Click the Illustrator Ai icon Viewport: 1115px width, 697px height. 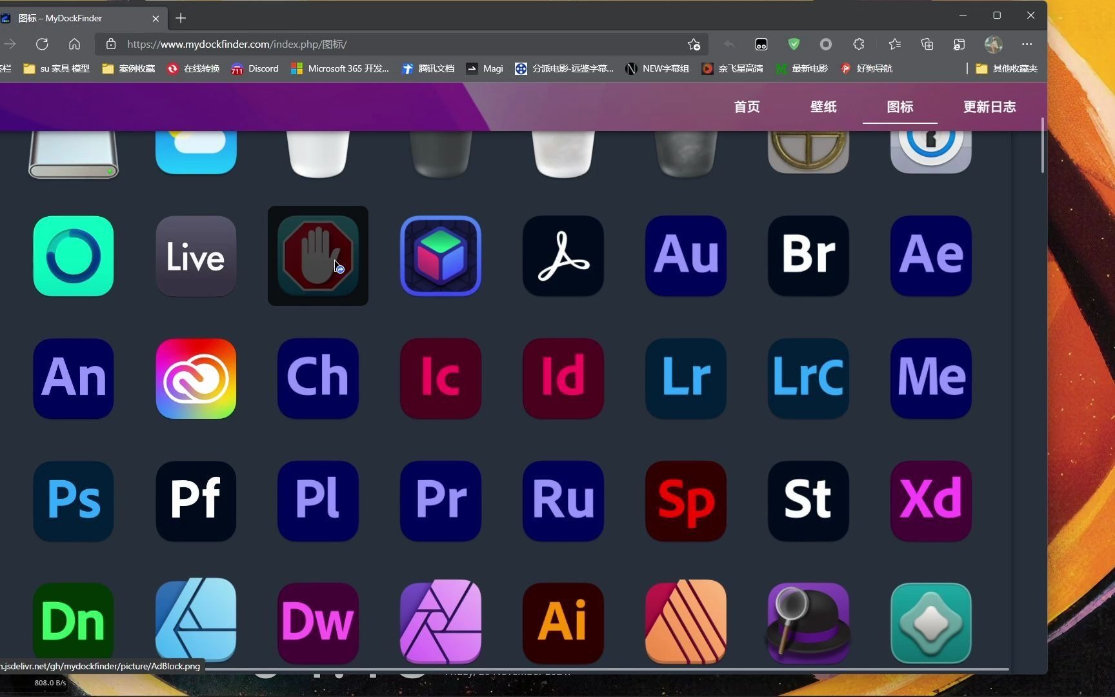563,623
